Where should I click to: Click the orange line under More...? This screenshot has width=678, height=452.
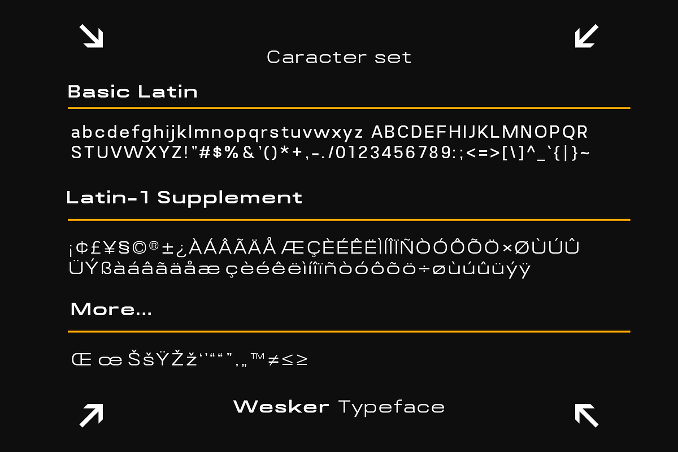(x=349, y=331)
